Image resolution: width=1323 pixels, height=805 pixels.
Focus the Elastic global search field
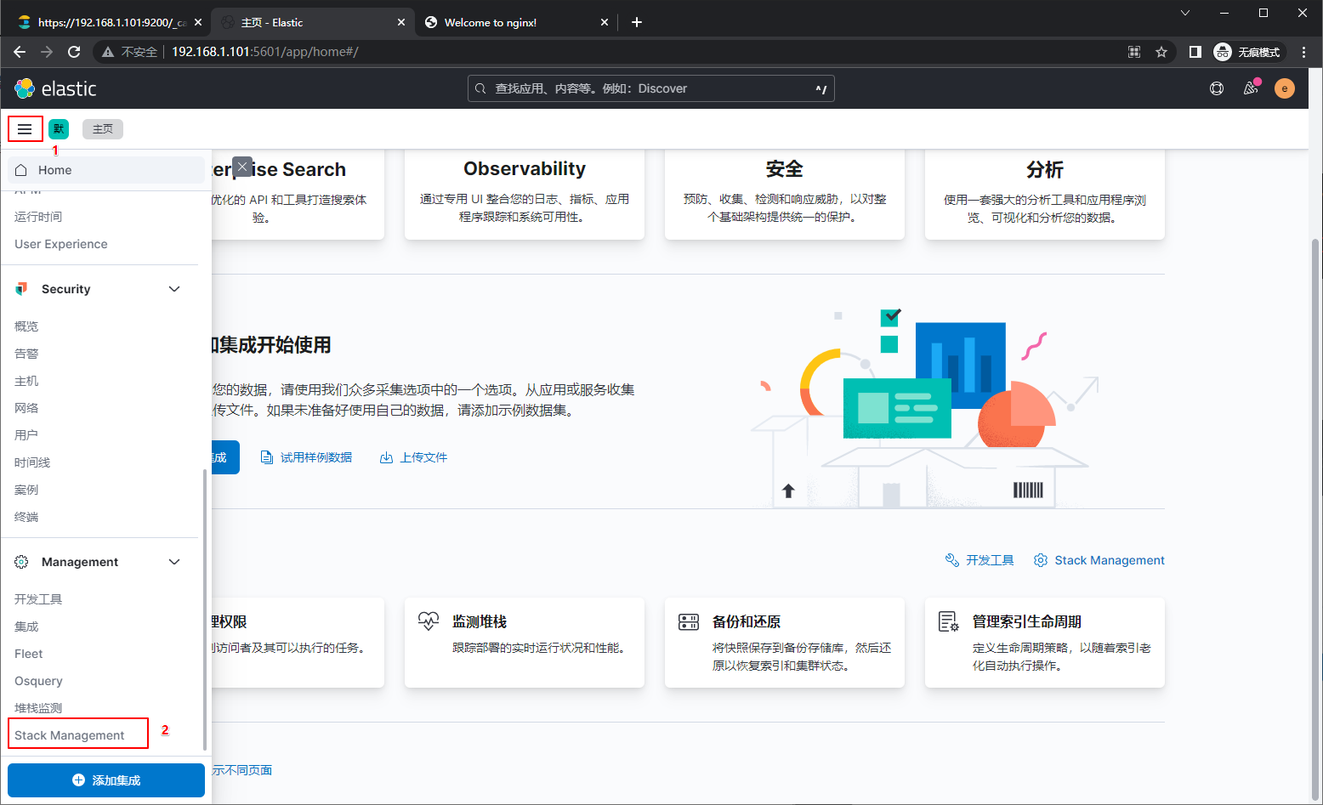(x=651, y=88)
